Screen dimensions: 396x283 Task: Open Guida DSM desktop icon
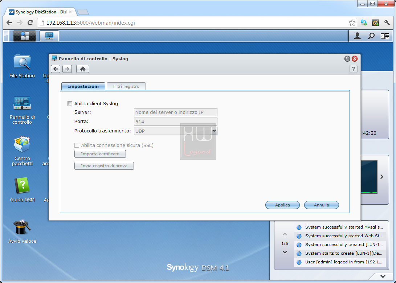coord(22,190)
